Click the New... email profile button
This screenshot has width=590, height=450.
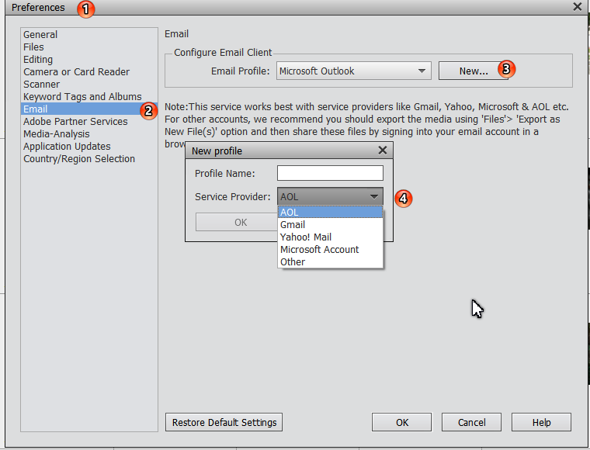473,71
